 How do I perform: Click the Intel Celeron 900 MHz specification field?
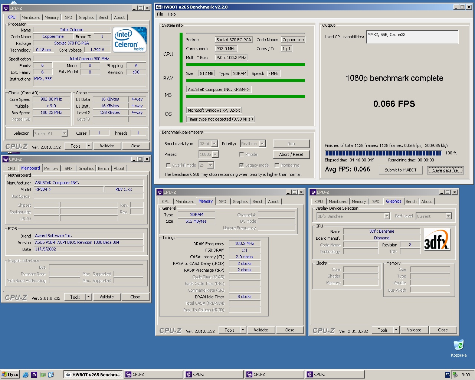tap(89, 59)
